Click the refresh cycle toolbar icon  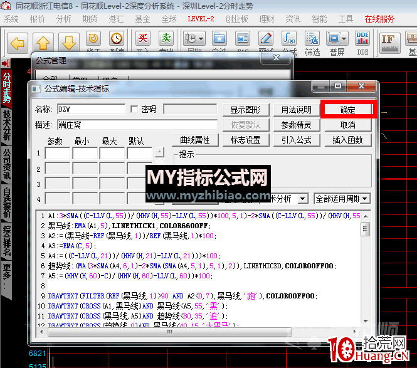pyautogui.click(x=93, y=39)
